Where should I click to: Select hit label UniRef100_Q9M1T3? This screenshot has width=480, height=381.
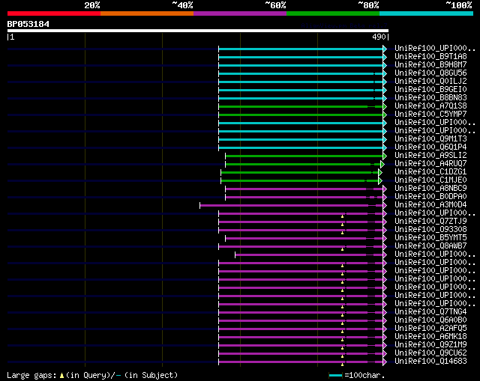point(430,139)
